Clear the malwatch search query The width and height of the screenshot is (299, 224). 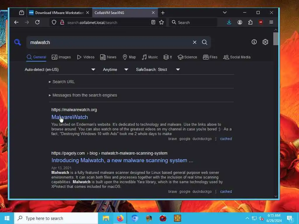194,42
